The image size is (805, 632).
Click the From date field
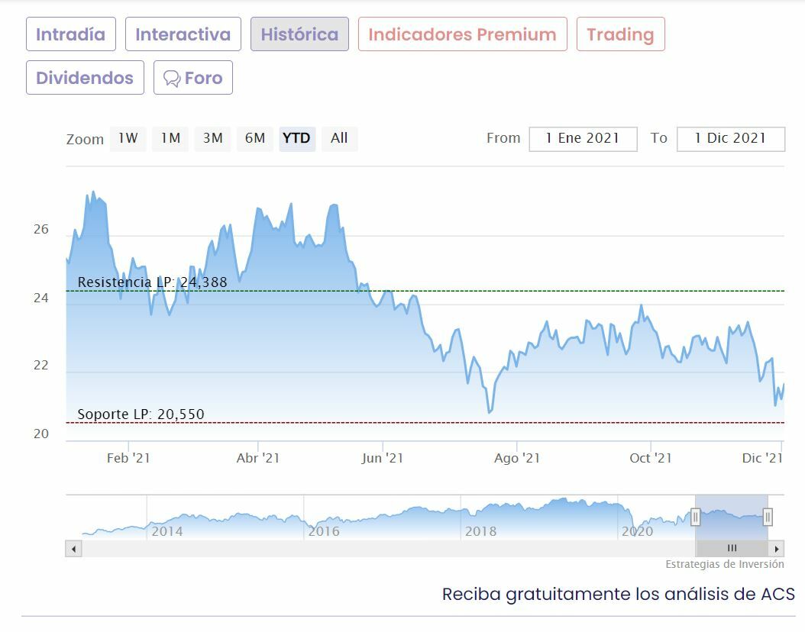584,138
